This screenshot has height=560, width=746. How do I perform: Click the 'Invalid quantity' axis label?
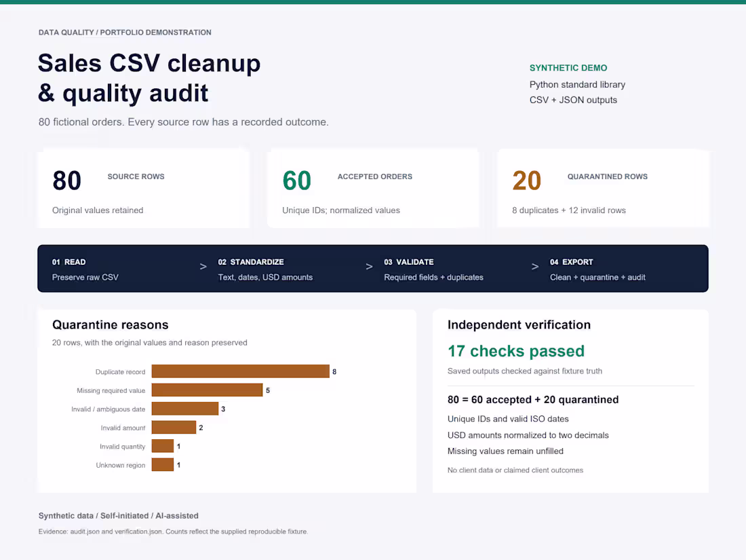[122, 447]
